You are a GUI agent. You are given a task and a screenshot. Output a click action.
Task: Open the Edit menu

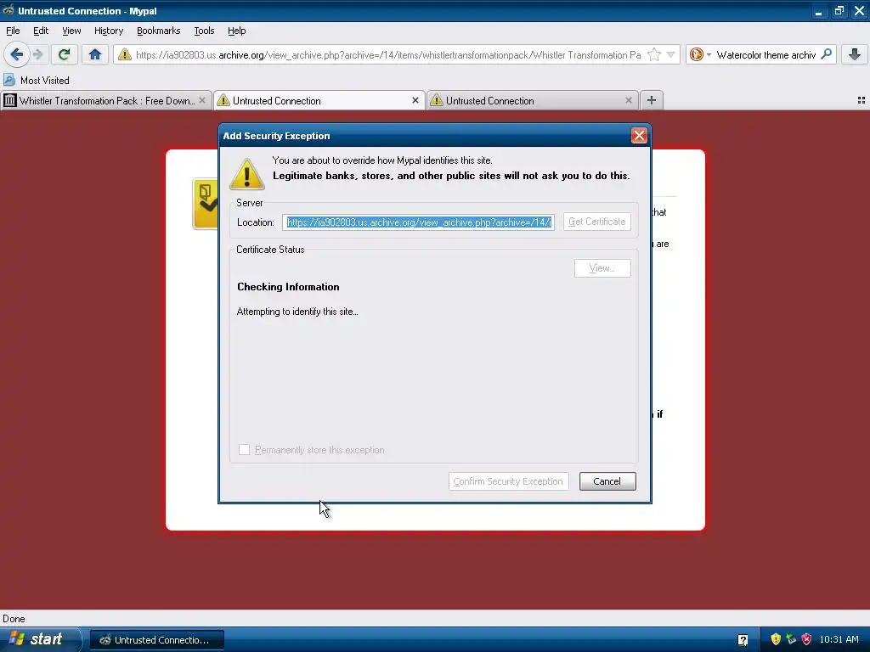41,31
